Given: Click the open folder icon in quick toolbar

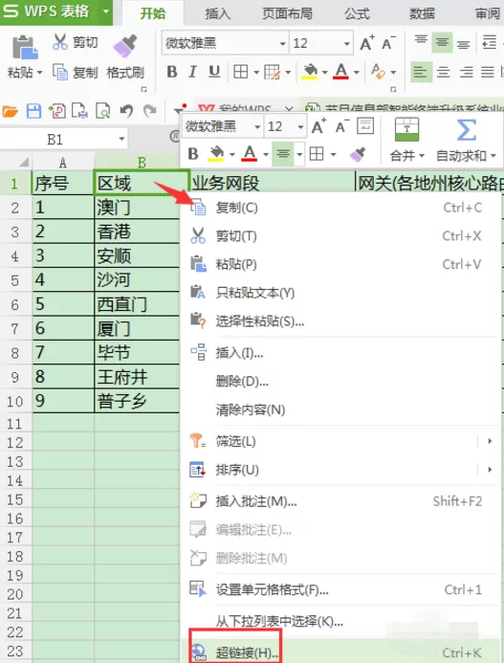Looking at the screenshot, I should click(11, 112).
